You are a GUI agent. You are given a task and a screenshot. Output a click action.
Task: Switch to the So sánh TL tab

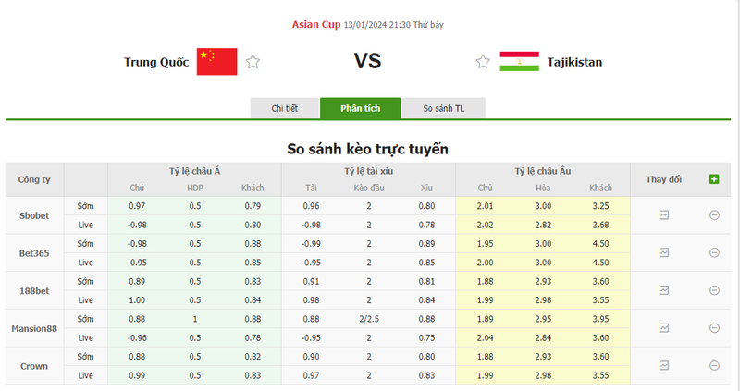(x=444, y=108)
